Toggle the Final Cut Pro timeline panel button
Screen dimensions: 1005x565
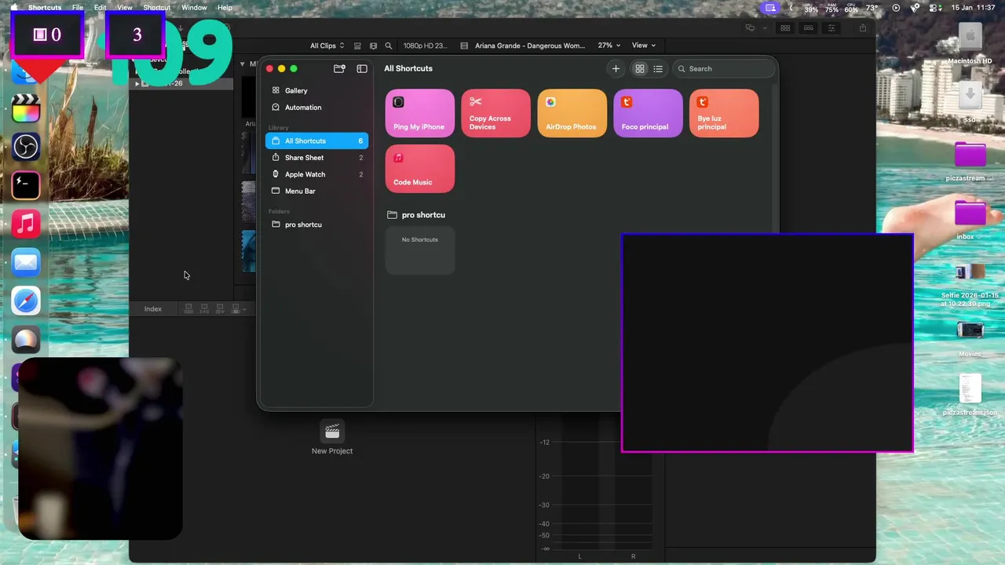pyautogui.click(x=808, y=28)
